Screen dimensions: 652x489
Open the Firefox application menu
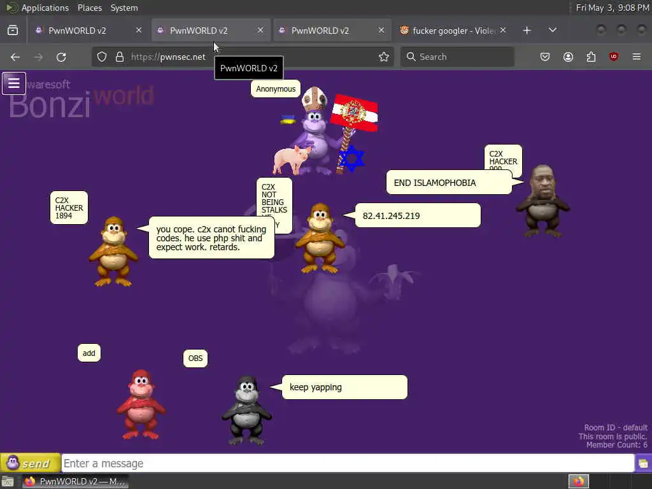coord(637,57)
